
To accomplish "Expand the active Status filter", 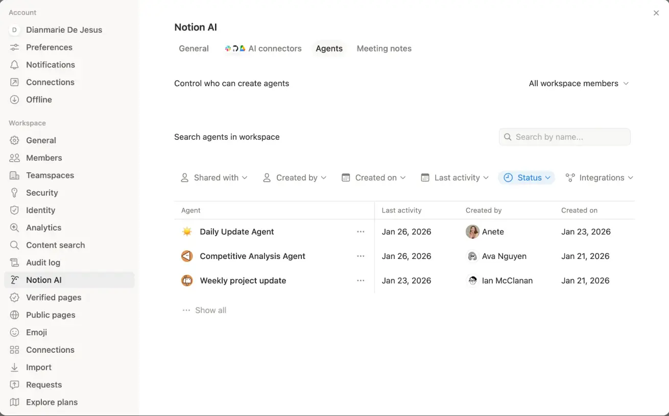I will [527, 177].
